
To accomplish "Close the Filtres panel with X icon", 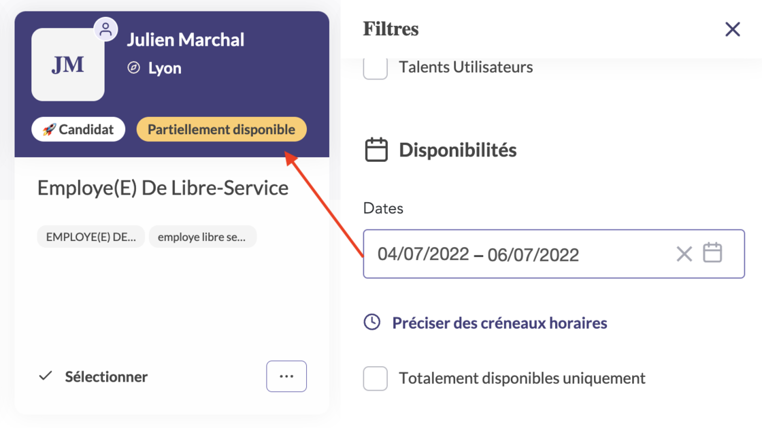I will click(x=732, y=29).
